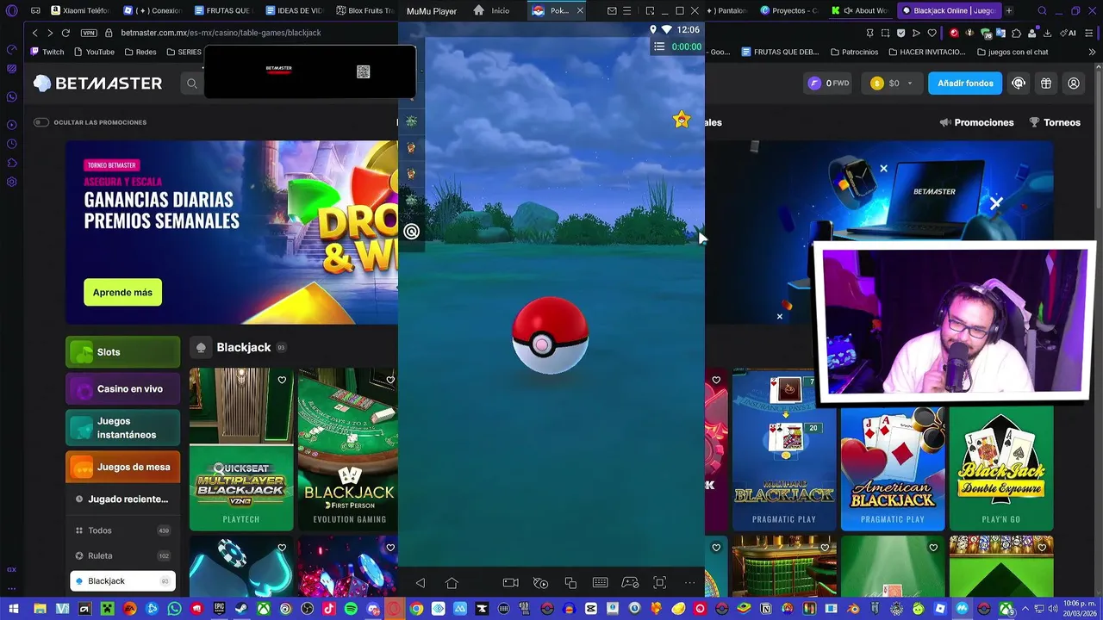Open Spotify from taskbar
Screen dimensions: 1103x620
click(x=351, y=609)
